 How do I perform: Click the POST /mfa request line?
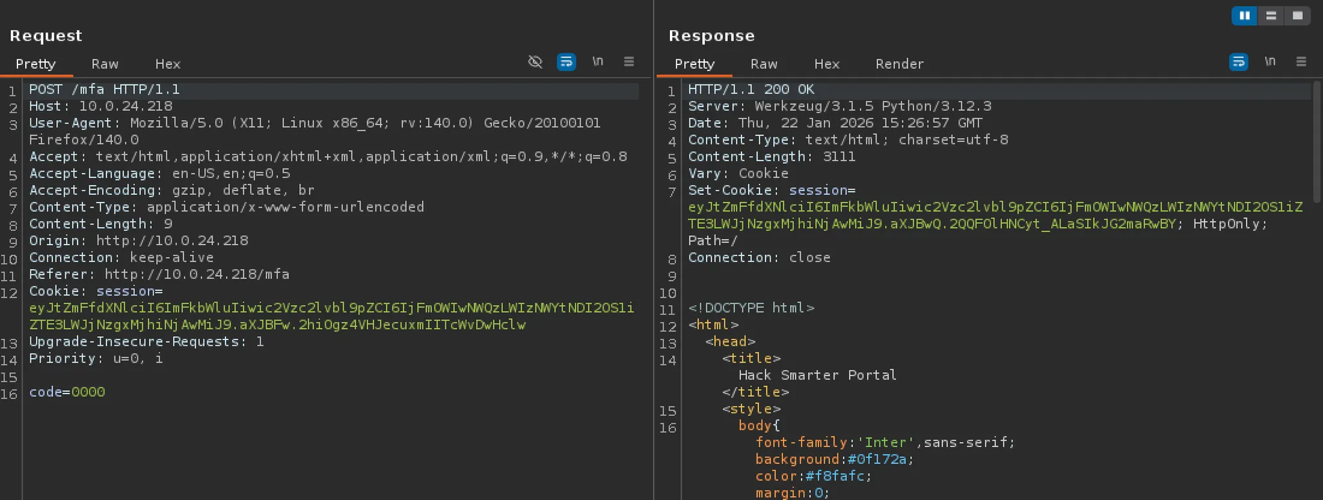(104, 90)
